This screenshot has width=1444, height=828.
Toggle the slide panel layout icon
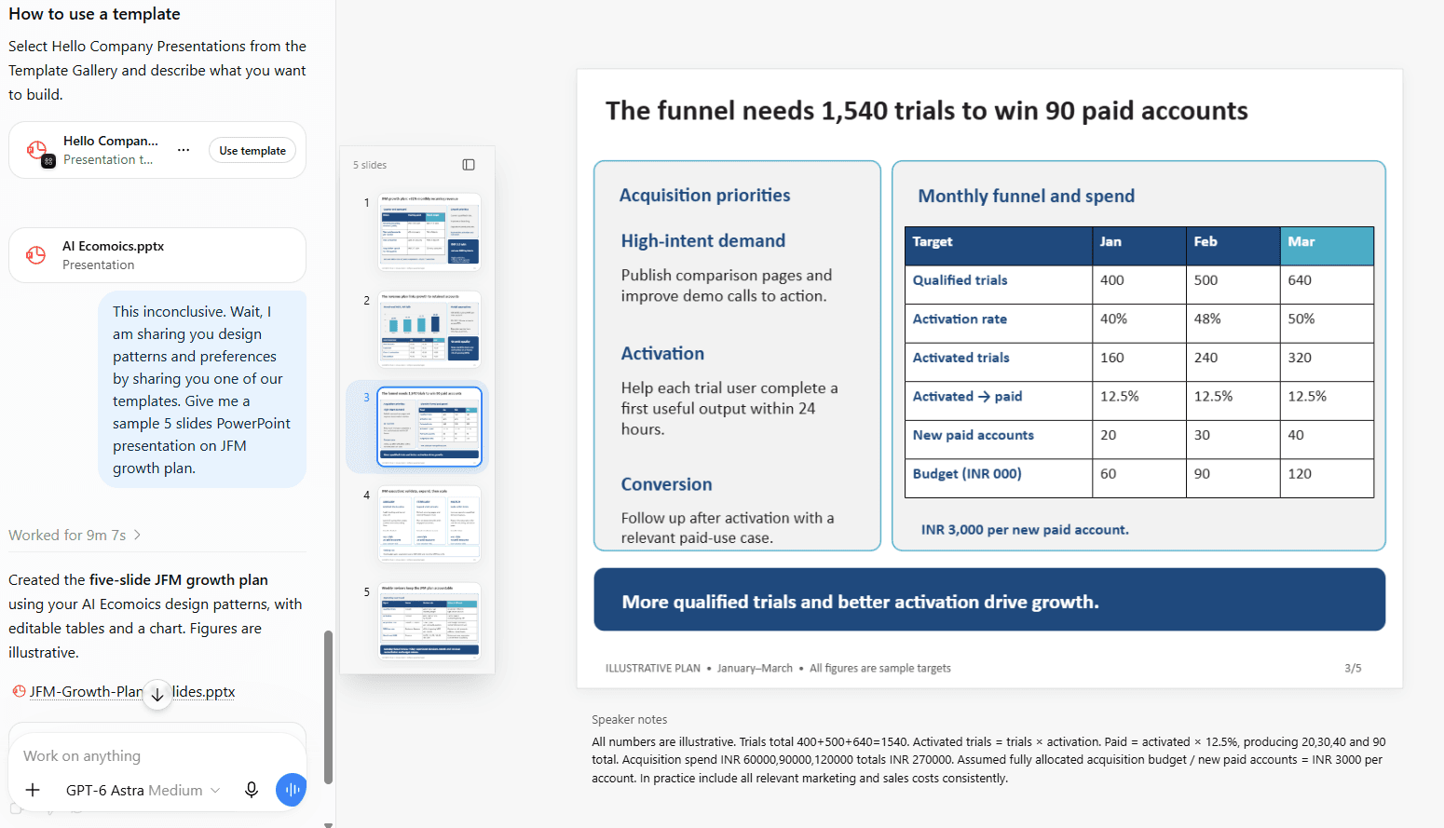[x=469, y=165]
